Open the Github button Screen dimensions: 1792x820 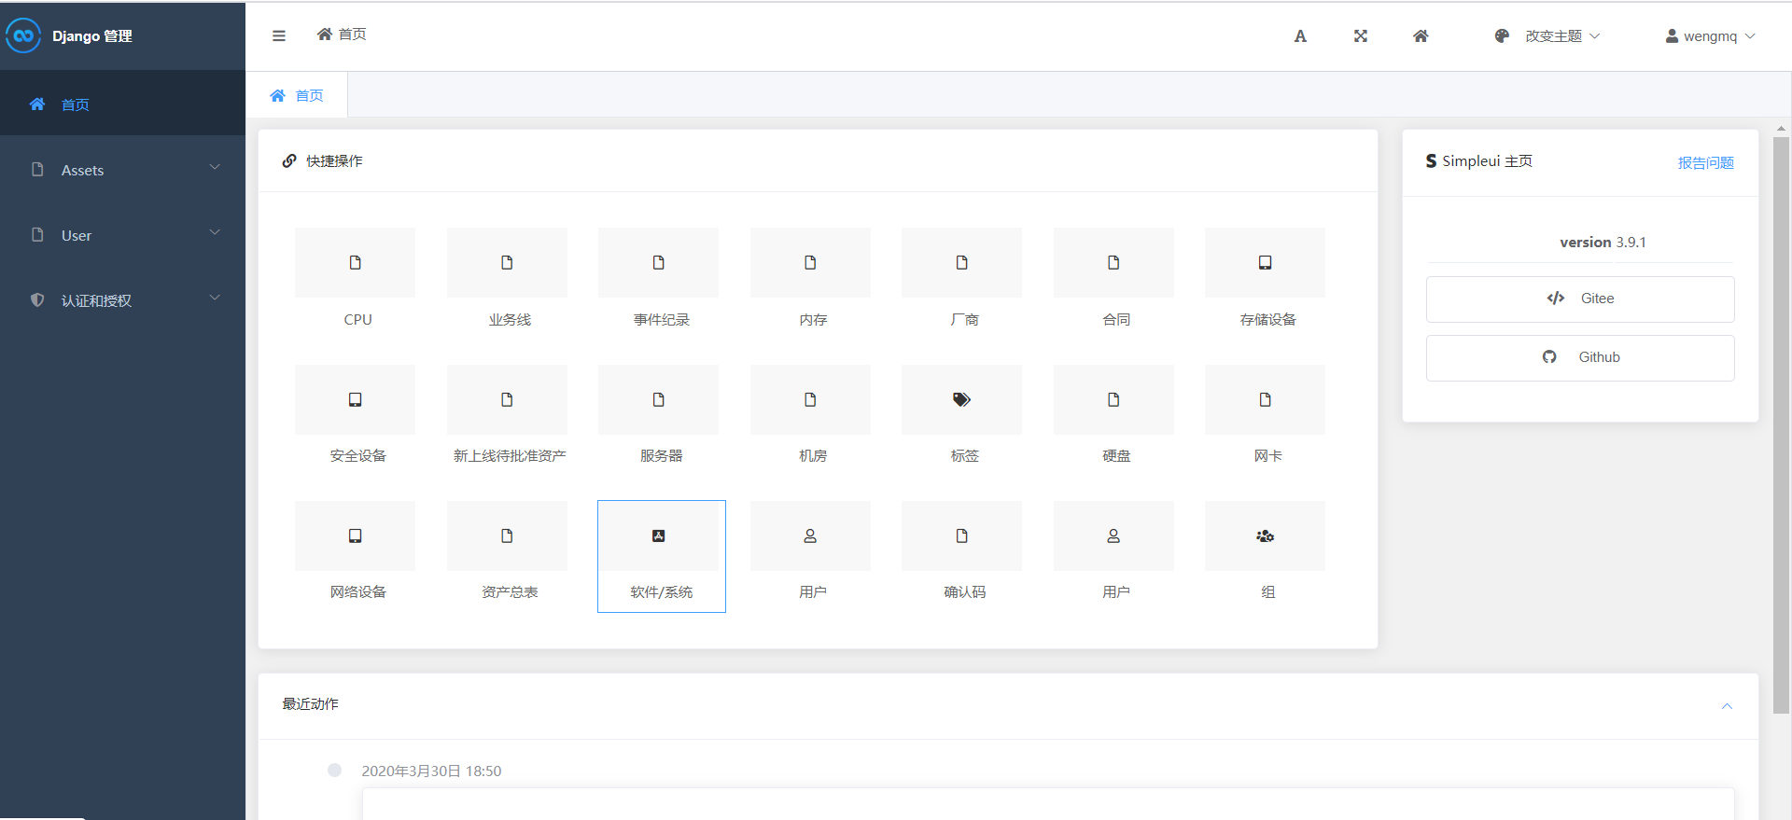(1580, 357)
